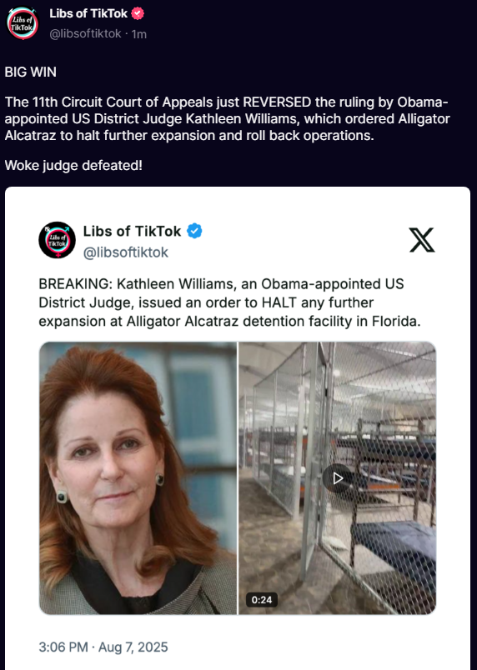Play the detention facility video
This screenshot has height=670, width=477.
[x=338, y=478]
